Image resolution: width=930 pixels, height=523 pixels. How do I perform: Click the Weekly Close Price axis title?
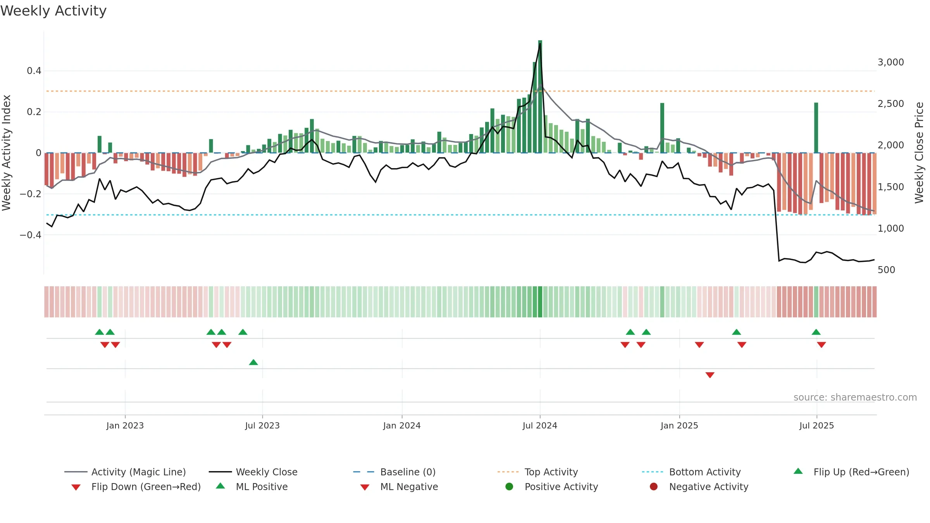coord(920,153)
